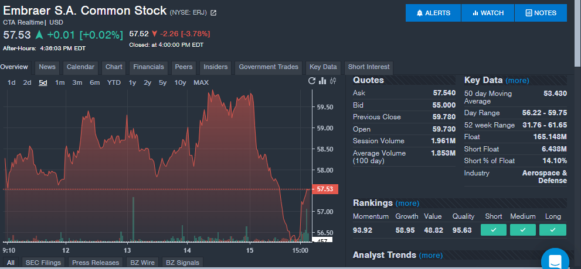Select the 1y chart range
The image size is (581, 269).
coord(132,83)
